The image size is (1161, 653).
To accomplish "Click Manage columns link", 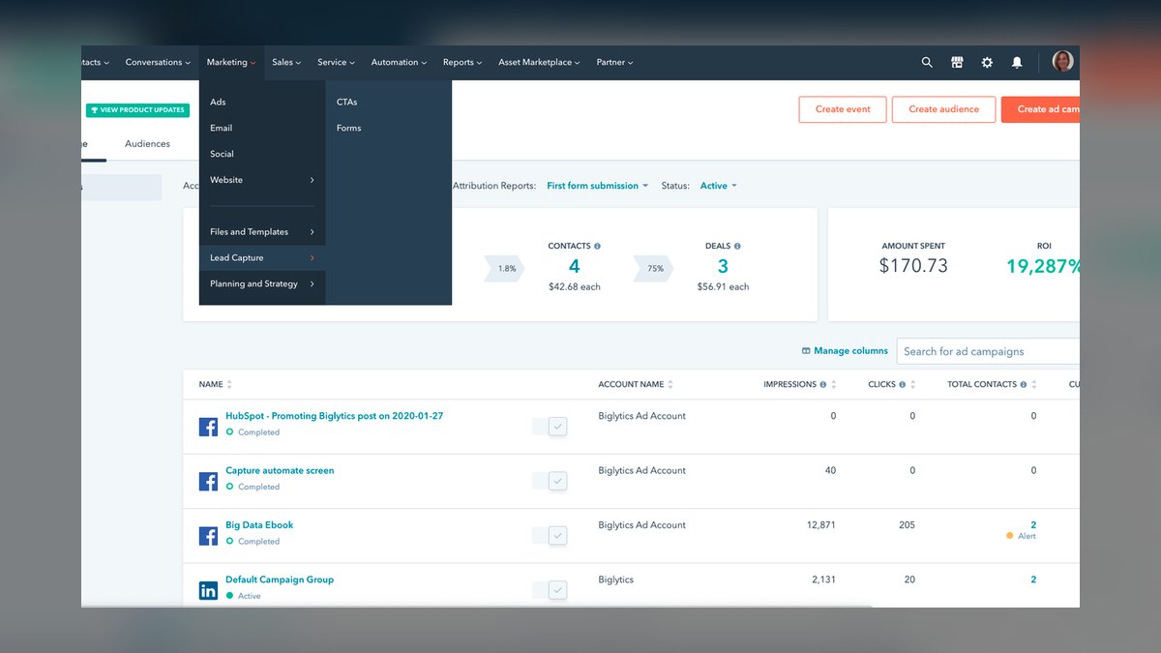I will click(845, 351).
